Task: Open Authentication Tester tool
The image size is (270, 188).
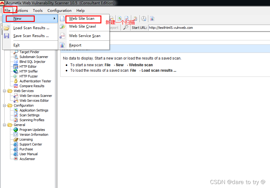Action: pyautogui.click(x=35, y=81)
